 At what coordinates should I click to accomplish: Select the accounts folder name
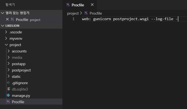coord(19,51)
